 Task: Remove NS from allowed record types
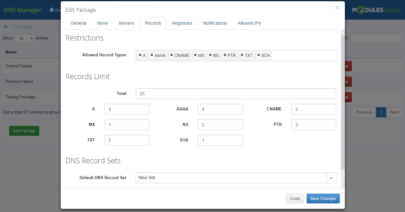coord(210,55)
